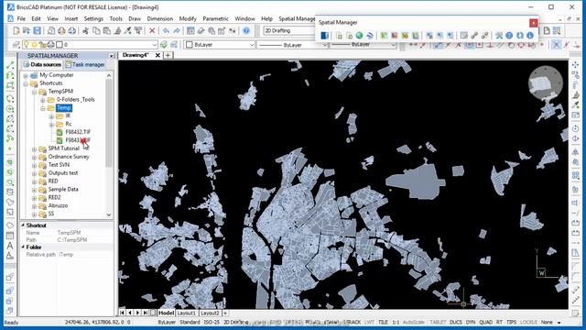Switch to the Layout2 tab
This screenshot has height=330, width=586.
(x=210, y=313)
